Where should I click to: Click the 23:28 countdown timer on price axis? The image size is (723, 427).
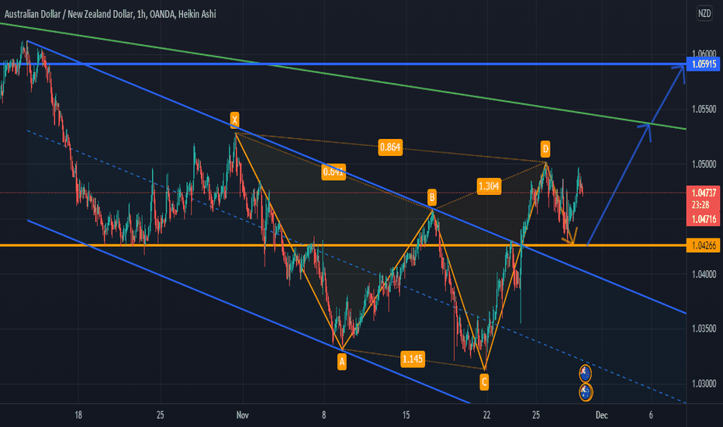click(x=701, y=204)
